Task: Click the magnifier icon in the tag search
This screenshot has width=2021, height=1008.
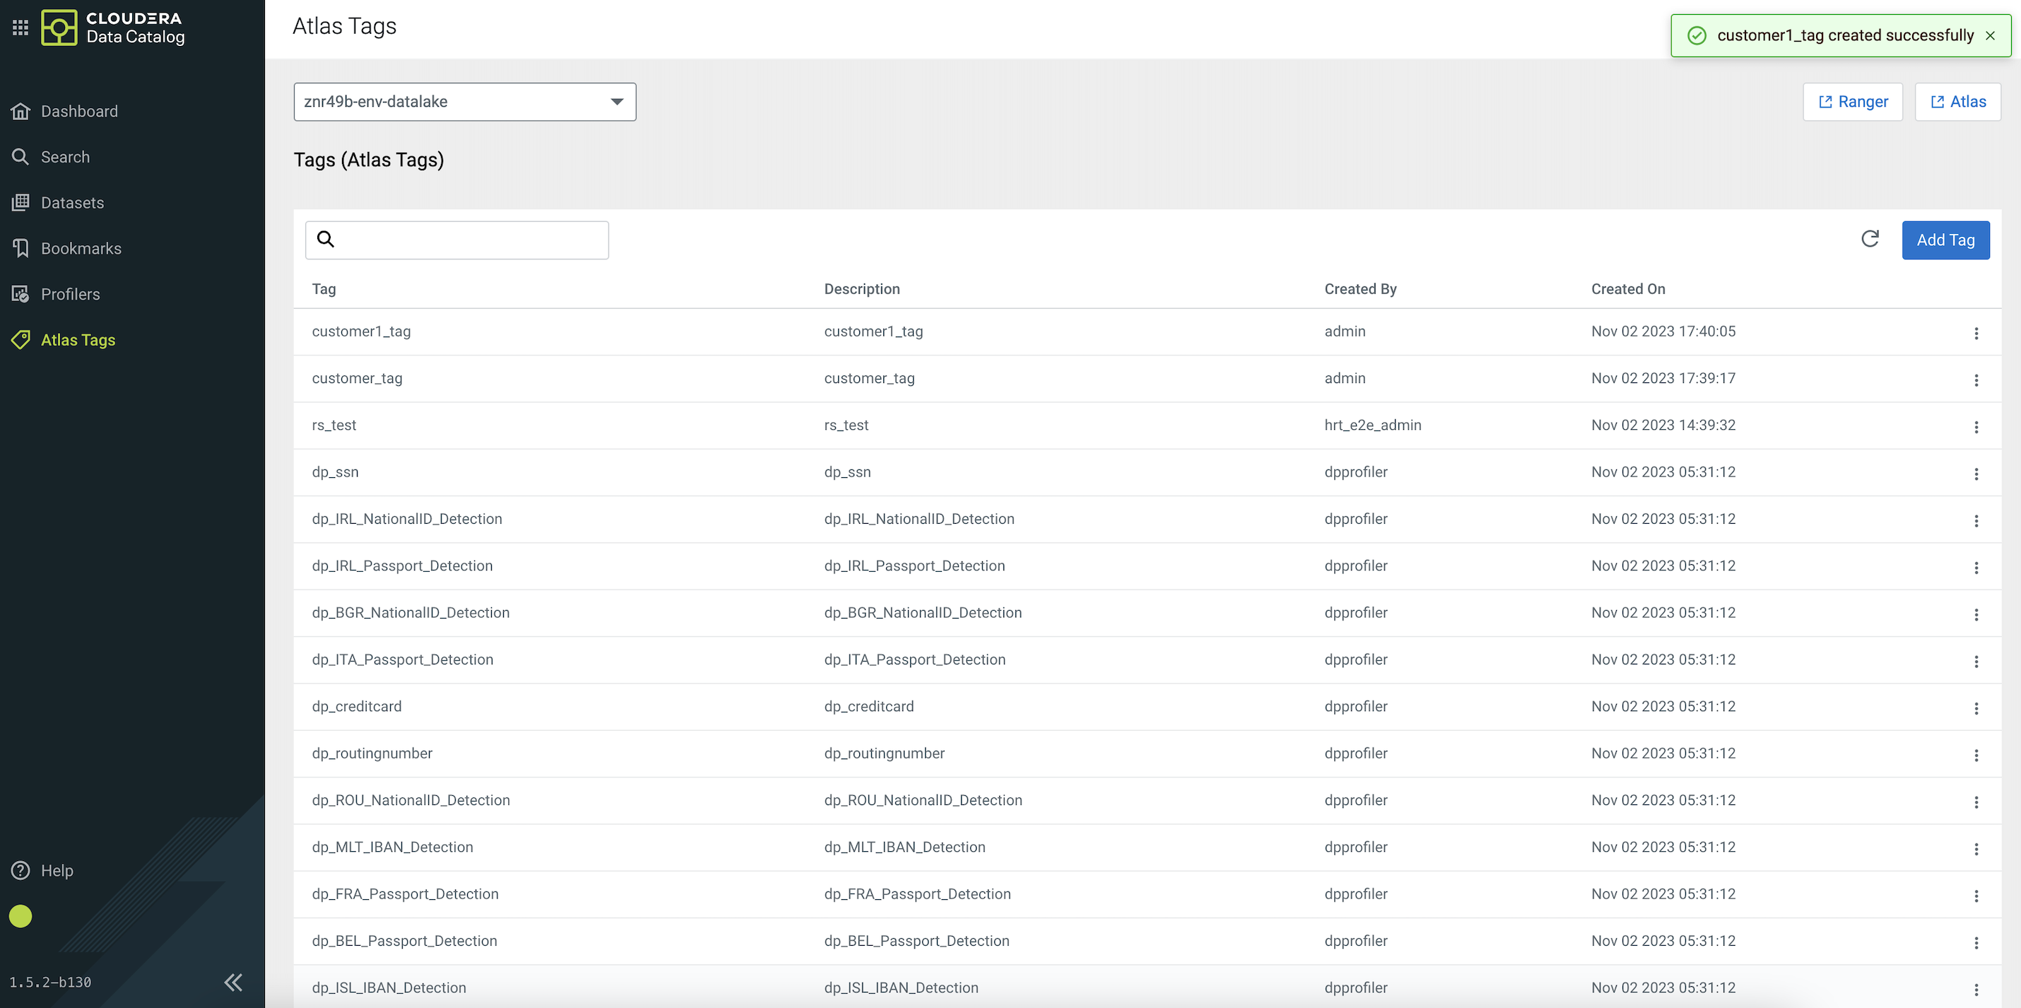Action: click(x=326, y=240)
